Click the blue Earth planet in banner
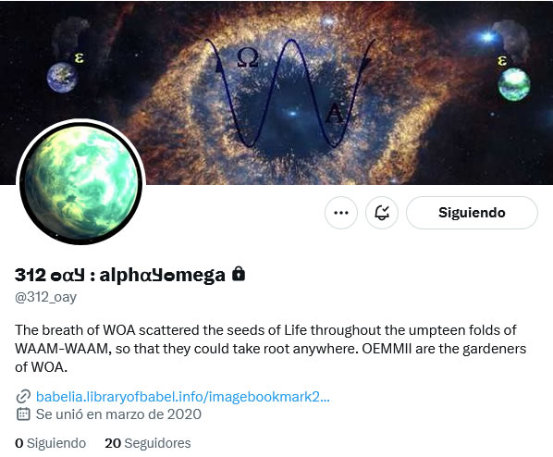The width and height of the screenshot is (553, 457). click(x=63, y=78)
